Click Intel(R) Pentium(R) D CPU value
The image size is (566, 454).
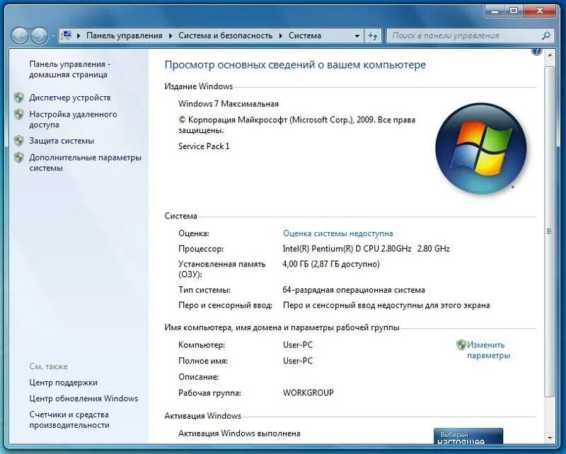click(x=366, y=249)
